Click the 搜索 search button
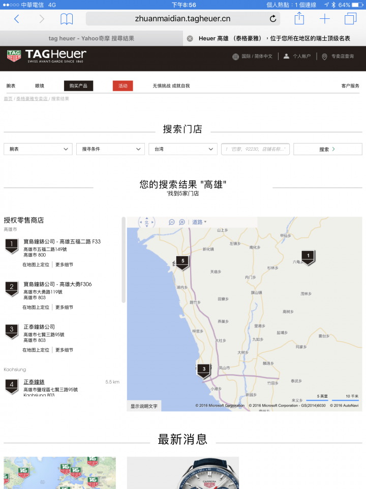Image resolution: width=366 pixels, height=489 pixels. tap(328, 149)
